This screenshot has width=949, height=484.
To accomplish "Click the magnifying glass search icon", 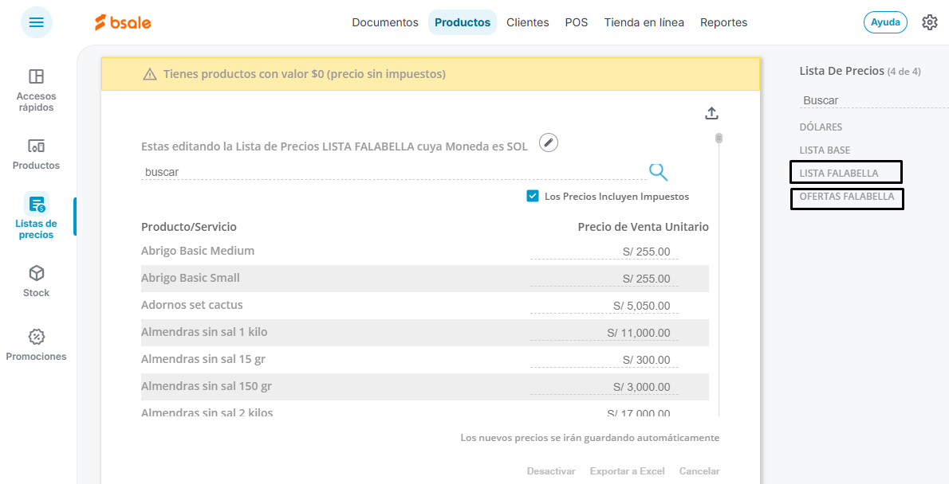I will point(659,172).
